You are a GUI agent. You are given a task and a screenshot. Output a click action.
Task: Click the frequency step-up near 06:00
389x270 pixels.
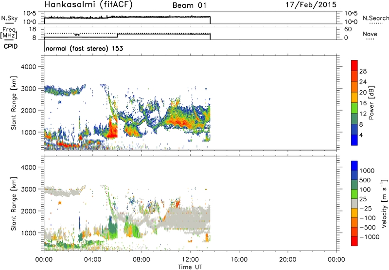[x=117, y=36]
